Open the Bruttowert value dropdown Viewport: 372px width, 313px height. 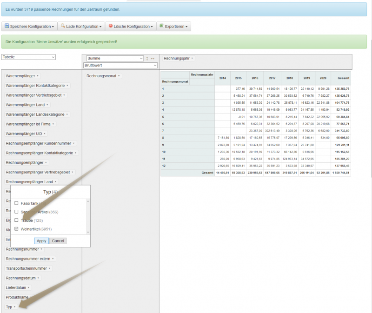113,66
